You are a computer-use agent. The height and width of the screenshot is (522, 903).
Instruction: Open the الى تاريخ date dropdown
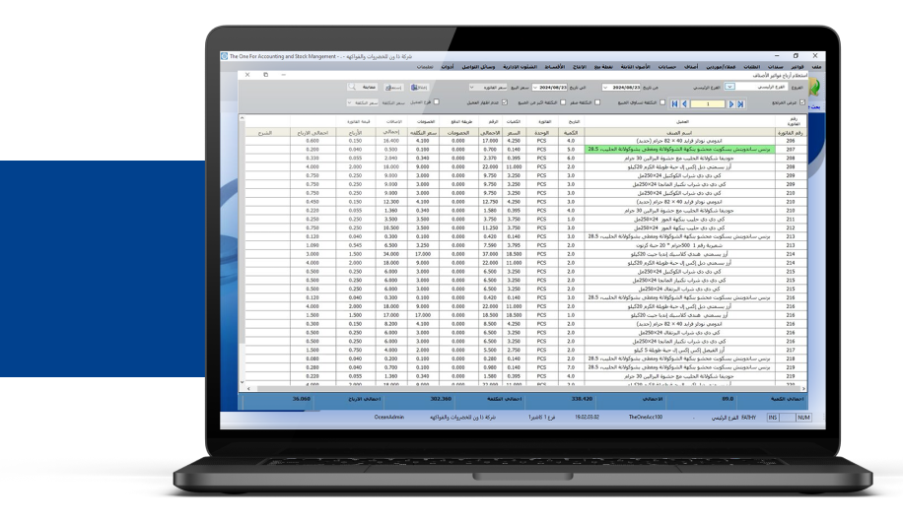[x=535, y=88]
